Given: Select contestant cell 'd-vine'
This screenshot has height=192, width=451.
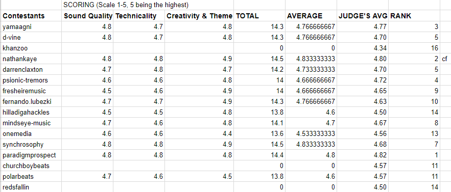Looking at the screenshot, I should (31, 37).
